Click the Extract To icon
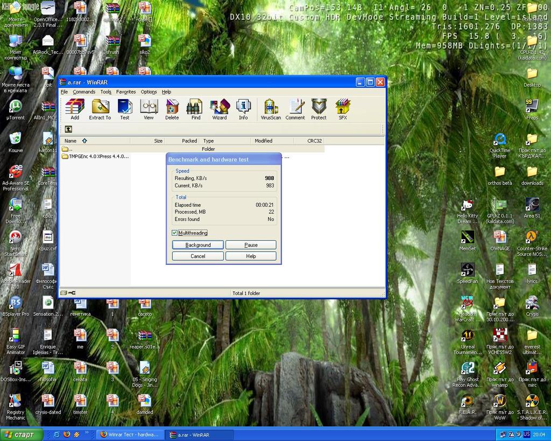The height and width of the screenshot is (441, 551). (x=100, y=108)
